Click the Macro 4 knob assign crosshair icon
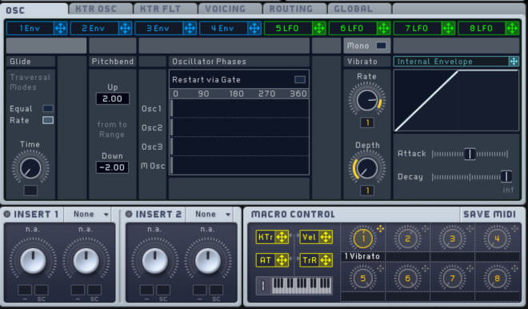This screenshot has height=309, width=528. [x=515, y=229]
